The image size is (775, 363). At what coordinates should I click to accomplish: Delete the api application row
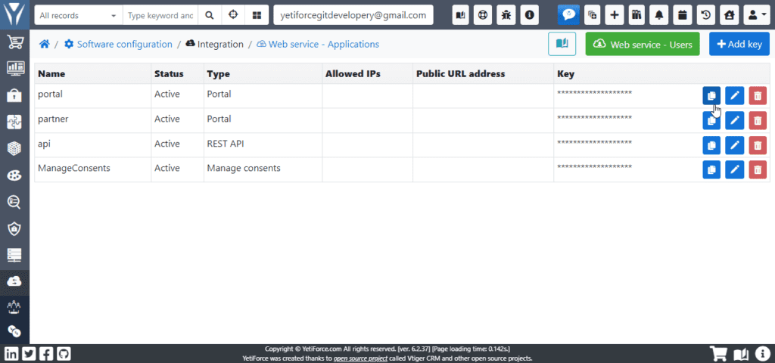click(x=758, y=145)
